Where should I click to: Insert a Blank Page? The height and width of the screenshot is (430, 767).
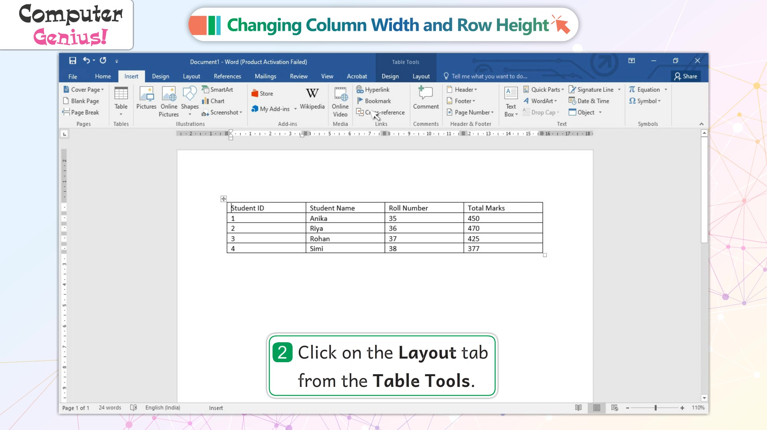(81, 101)
